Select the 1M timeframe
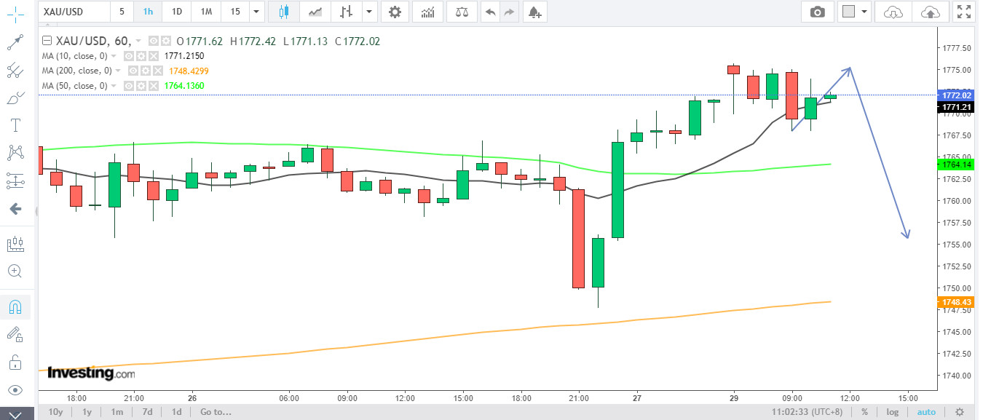This screenshot has height=420, width=991. [206, 12]
